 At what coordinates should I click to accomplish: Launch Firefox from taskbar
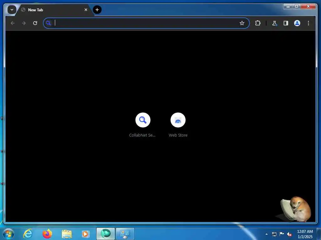(47, 234)
